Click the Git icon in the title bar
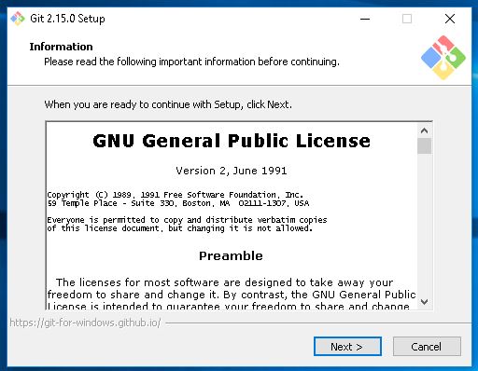Screen dimensions: 478x371 click(x=18, y=19)
